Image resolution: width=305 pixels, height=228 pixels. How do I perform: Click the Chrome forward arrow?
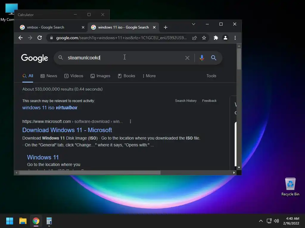pos(30,38)
